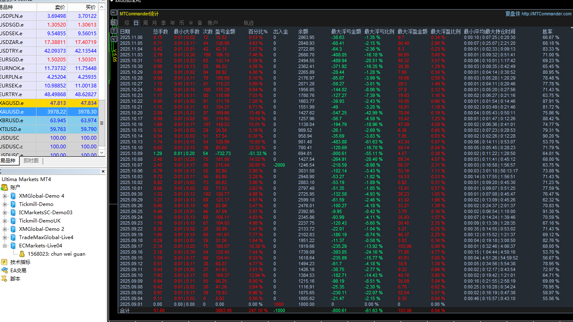Viewport: 573px width, 322px height.
Task: Click the 卖价 bid column header
Action: pyautogui.click(x=52, y=7)
